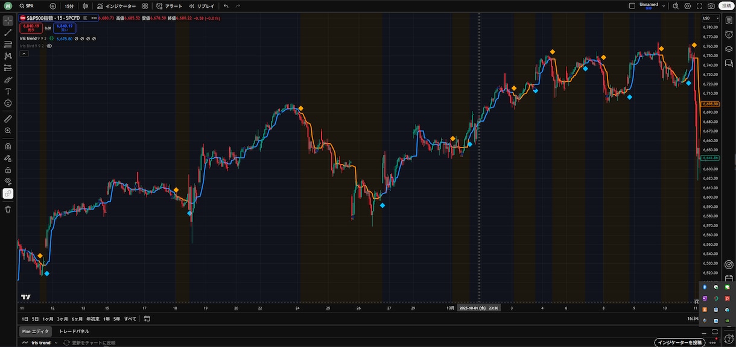Screen dimensions: 736x347
Task: Select the 1ヶ月 time range
Action: (48, 319)
